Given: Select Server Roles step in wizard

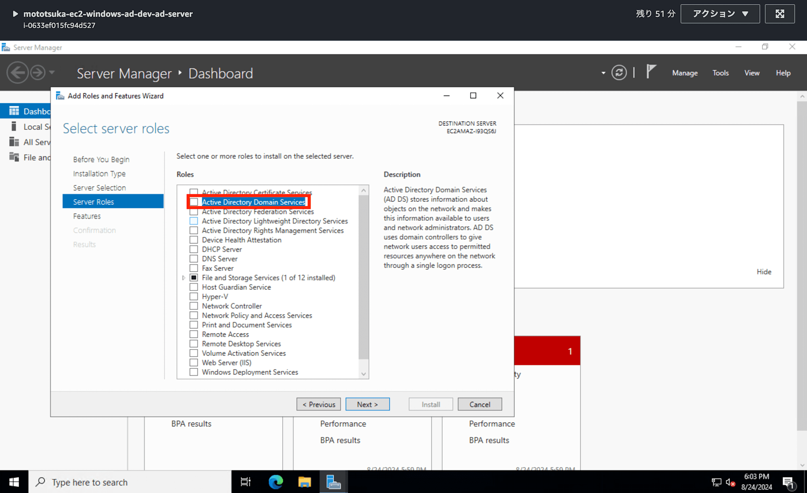Looking at the screenshot, I should [93, 201].
